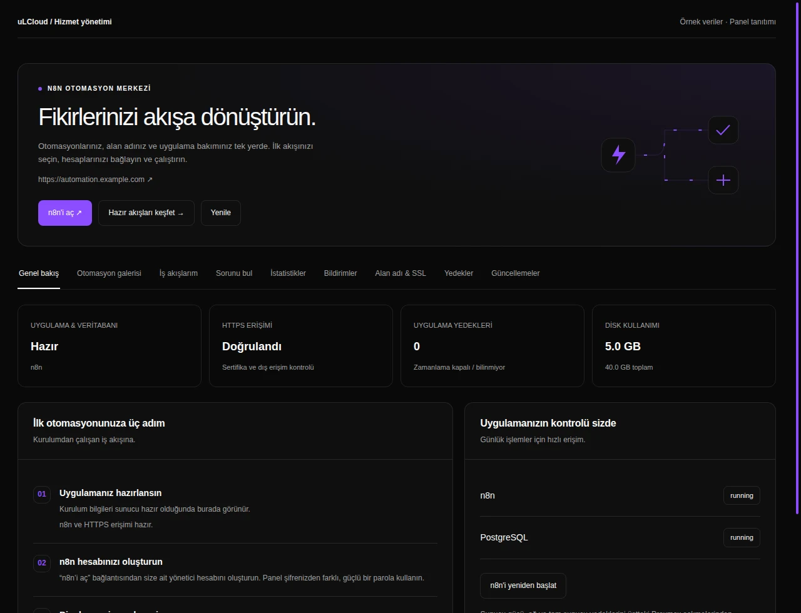801x613 pixels.
Task: Click the running badge next to n8n
Action: click(x=742, y=495)
